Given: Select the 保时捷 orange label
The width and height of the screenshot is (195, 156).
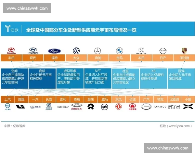Looking at the screenshot, I should point(184,58).
